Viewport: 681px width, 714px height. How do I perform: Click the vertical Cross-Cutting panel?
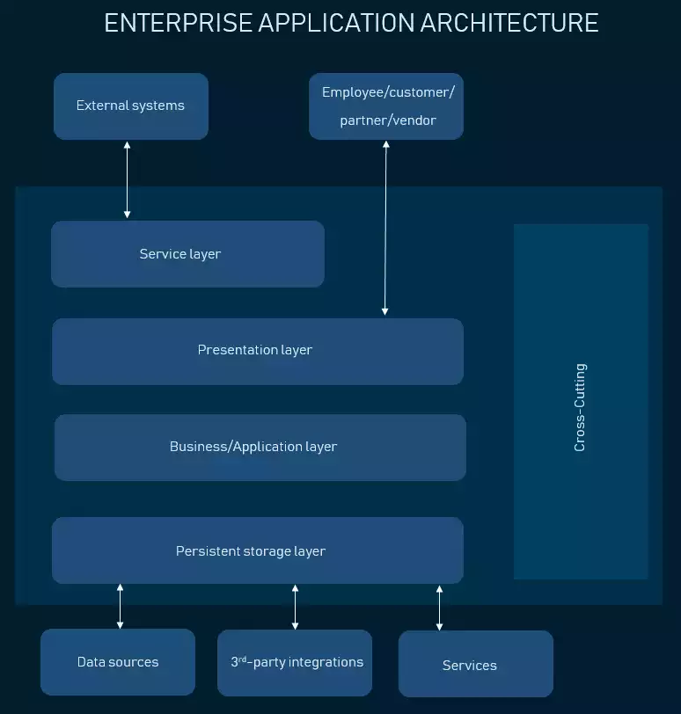[x=581, y=402]
